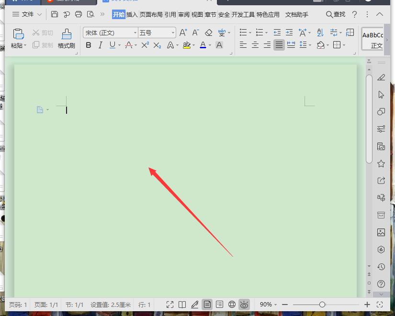Apply the yellow highlight color

click(187, 45)
